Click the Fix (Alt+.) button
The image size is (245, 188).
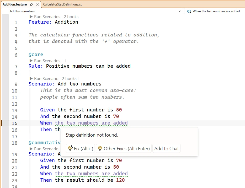click(x=80, y=148)
